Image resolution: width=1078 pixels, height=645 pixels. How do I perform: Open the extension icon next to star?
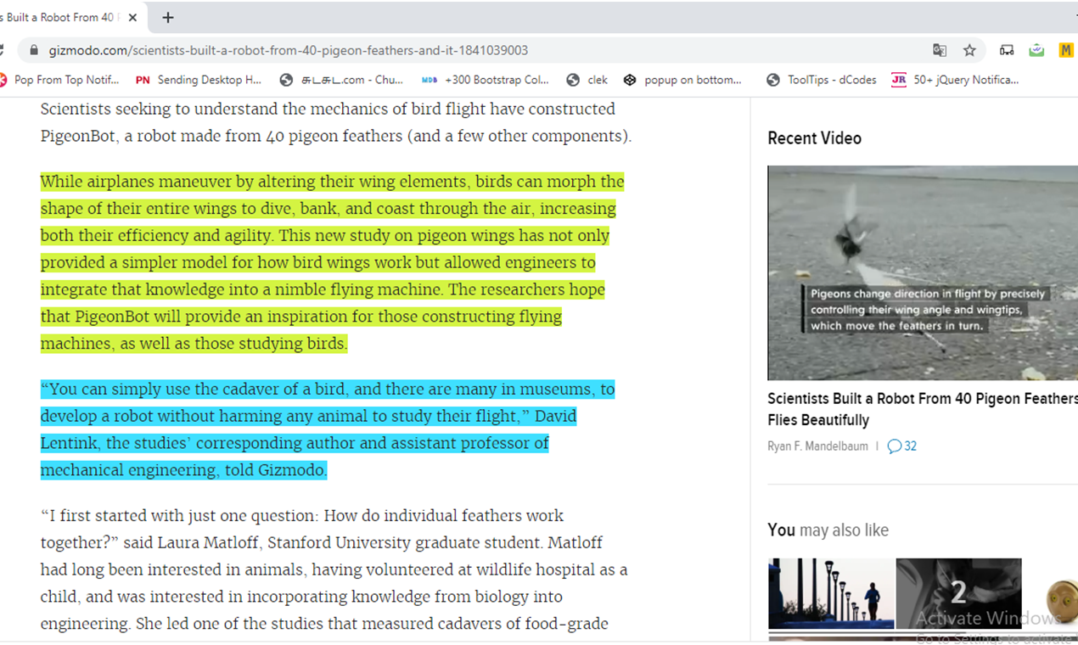[1007, 50]
